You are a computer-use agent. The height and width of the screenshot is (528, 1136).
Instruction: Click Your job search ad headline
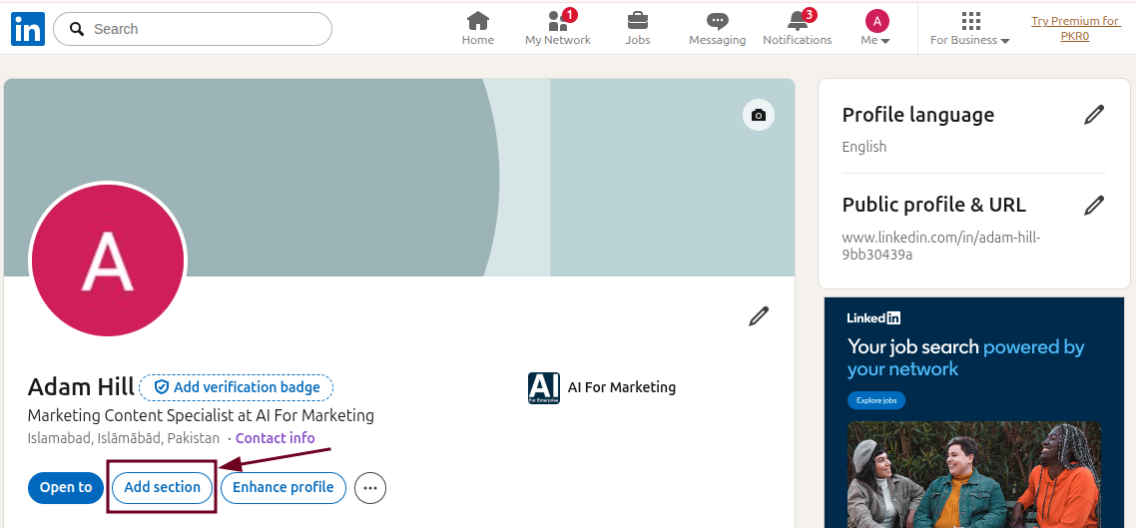(x=965, y=357)
